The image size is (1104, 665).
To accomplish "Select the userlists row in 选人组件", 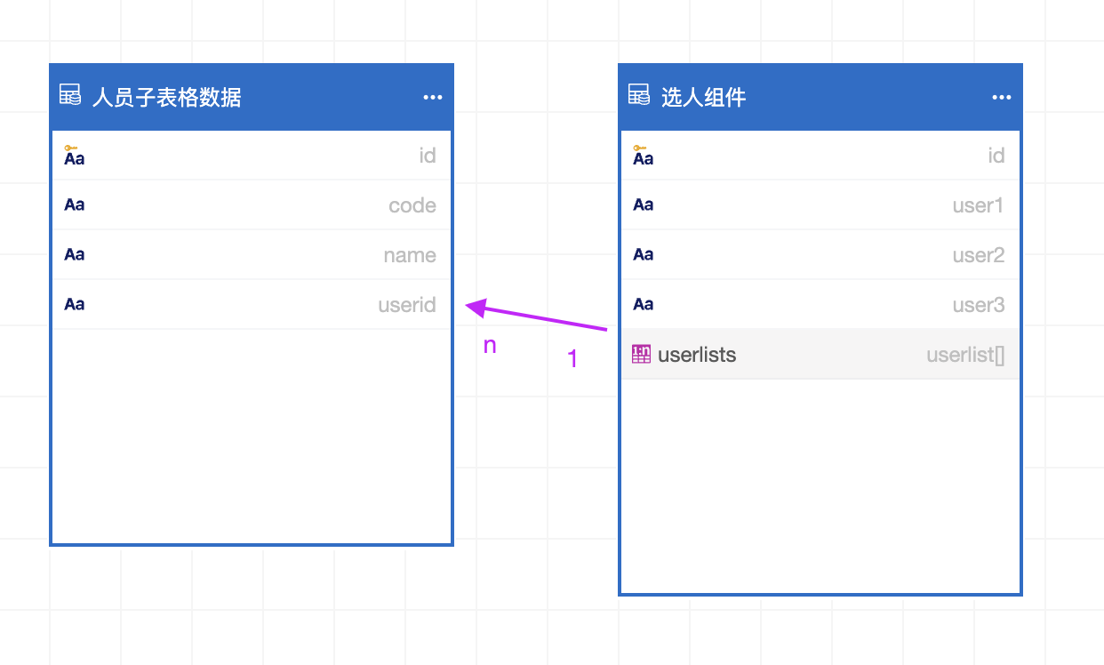I will point(820,355).
